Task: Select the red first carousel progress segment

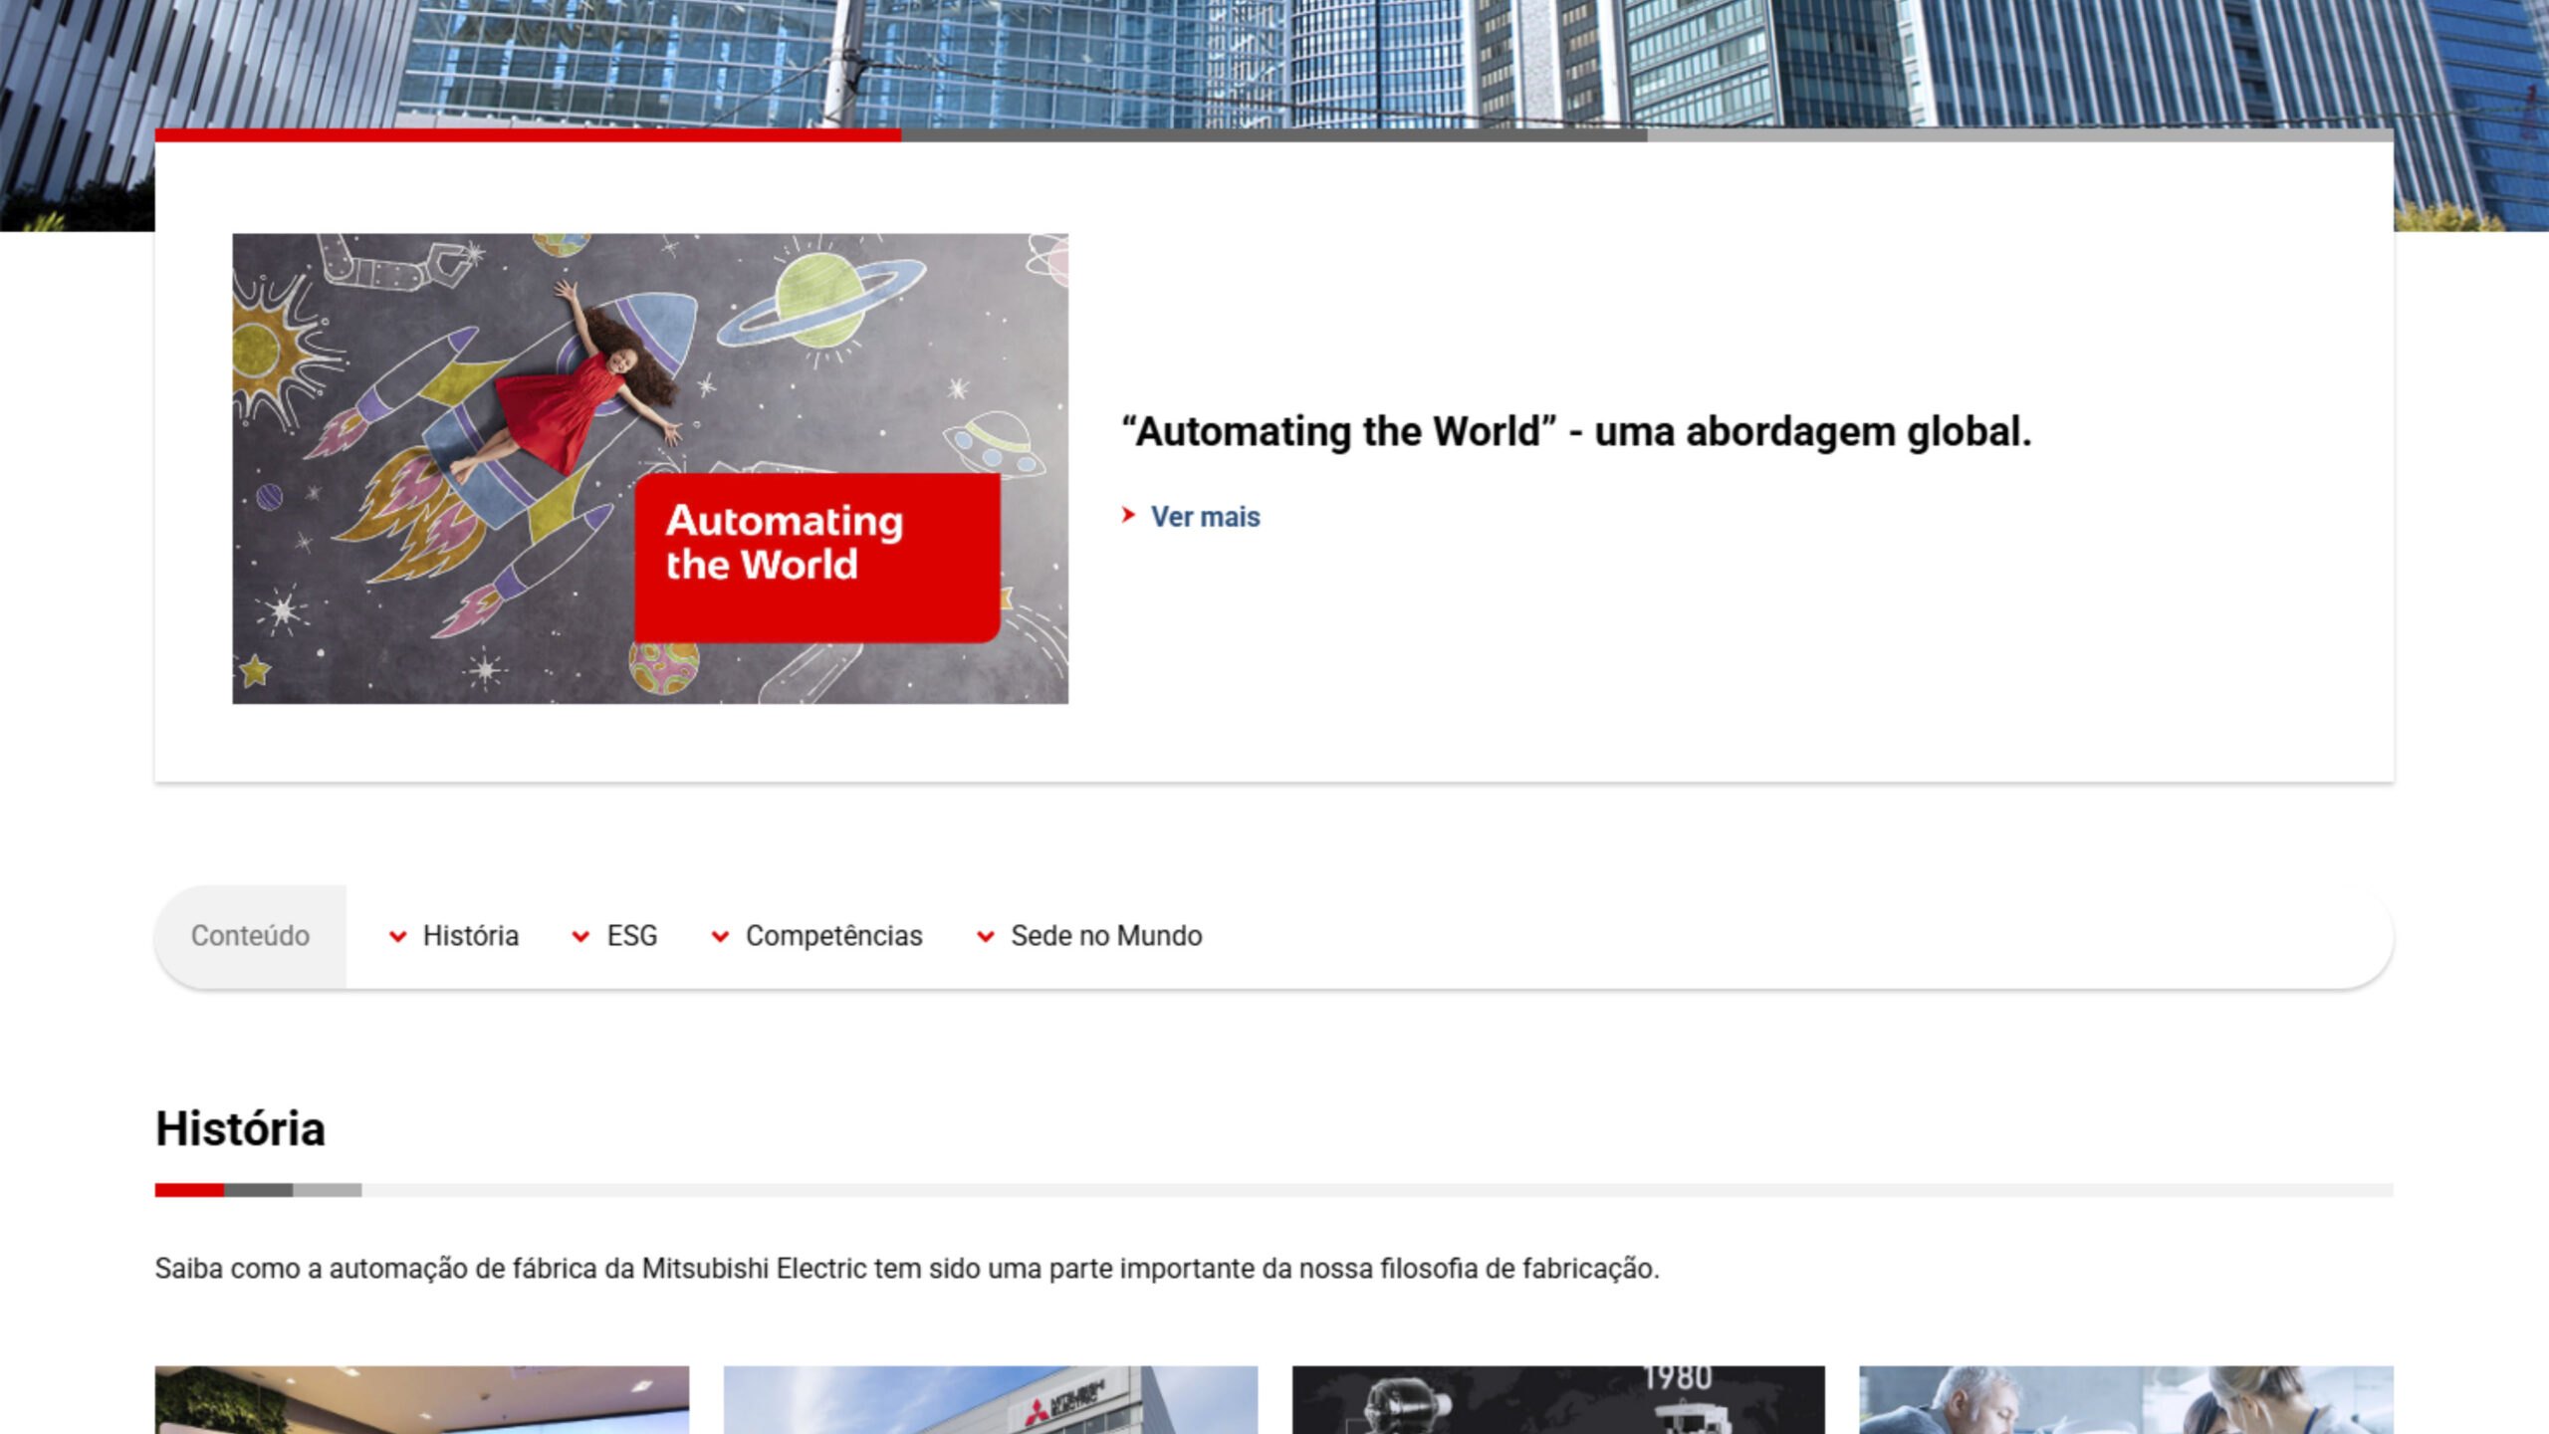Action: (x=528, y=135)
